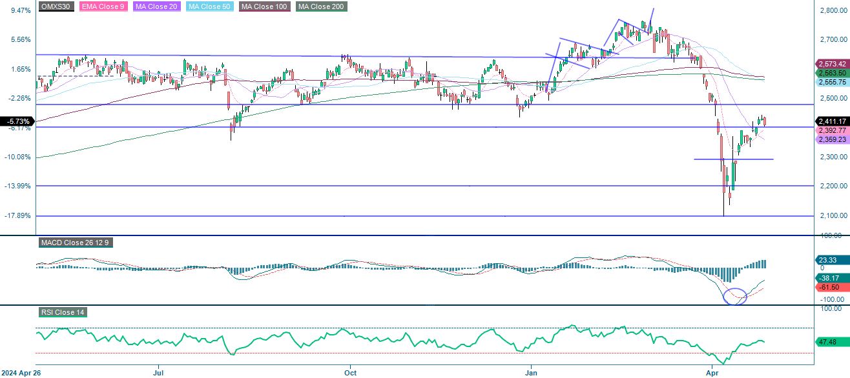
Task: Select the MA Close 20 legend badge
Action: coord(155,7)
